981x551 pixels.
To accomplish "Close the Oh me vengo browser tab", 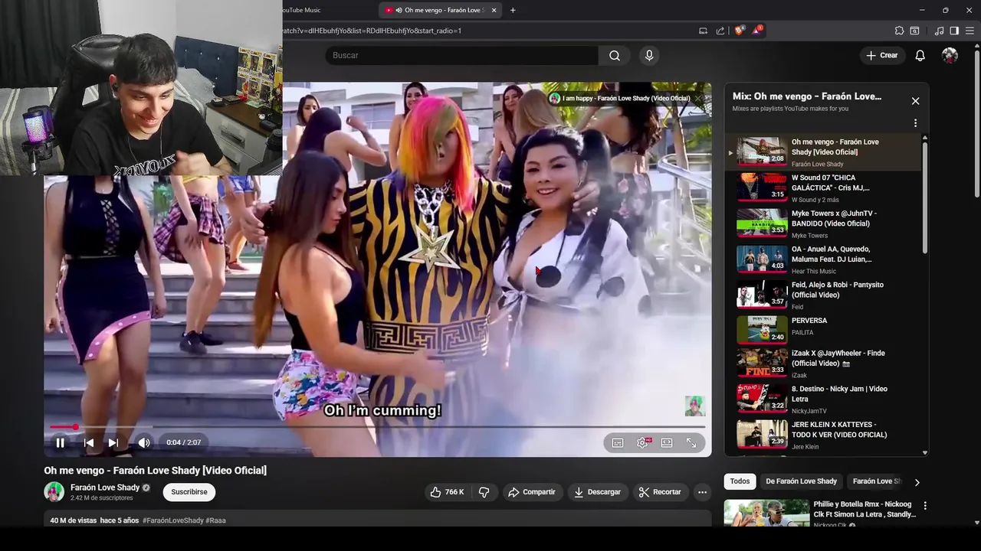I will click(494, 10).
